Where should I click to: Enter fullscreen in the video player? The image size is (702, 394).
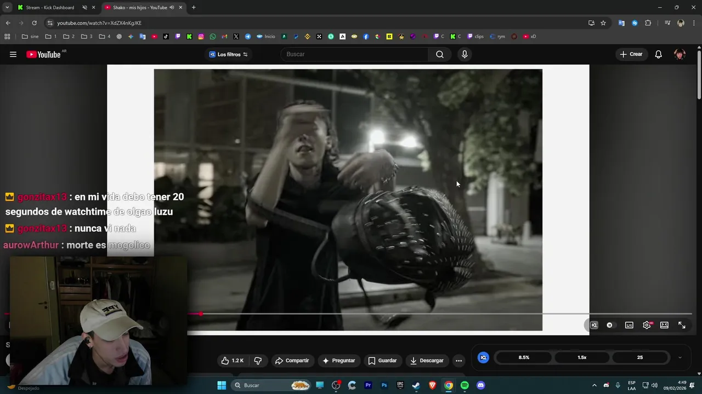(x=682, y=325)
